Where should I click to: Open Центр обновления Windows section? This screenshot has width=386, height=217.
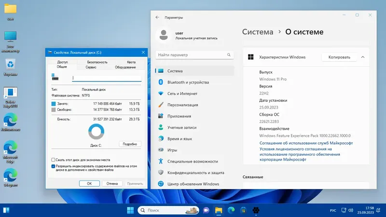(193, 184)
